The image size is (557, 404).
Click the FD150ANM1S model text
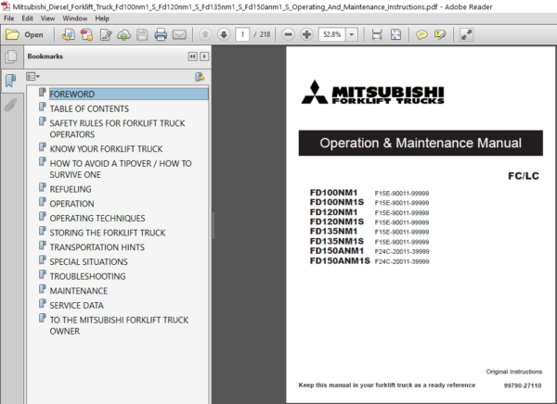click(x=340, y=260)
